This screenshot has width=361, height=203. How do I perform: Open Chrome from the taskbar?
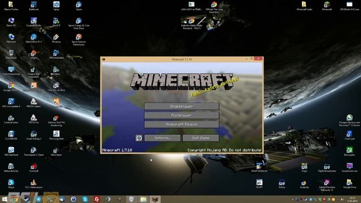point(15,199)
